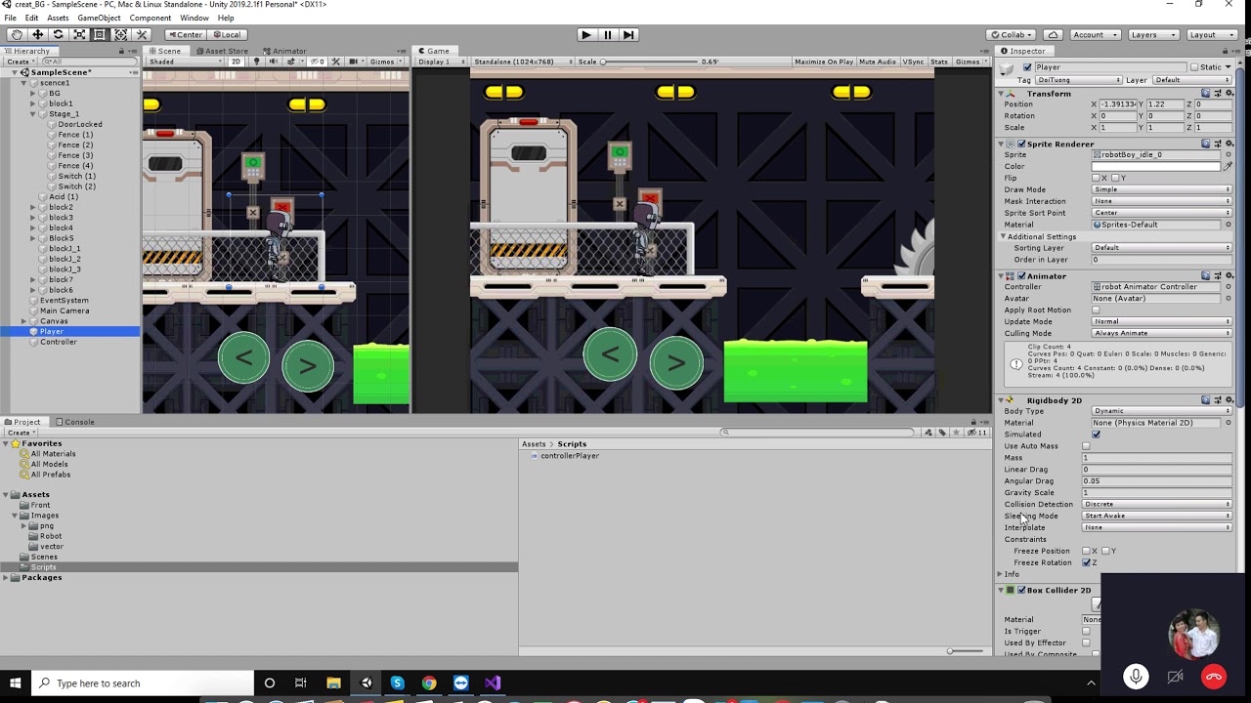
Task: Open the Body Type dropdown
Action: [x=1161, y=411]
